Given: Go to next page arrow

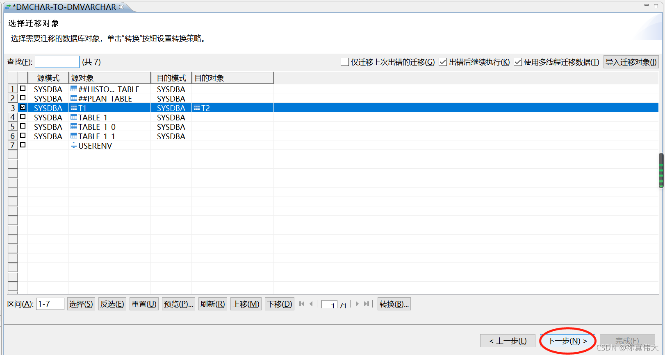Looking at the screenshot, I should click(357, 304).
